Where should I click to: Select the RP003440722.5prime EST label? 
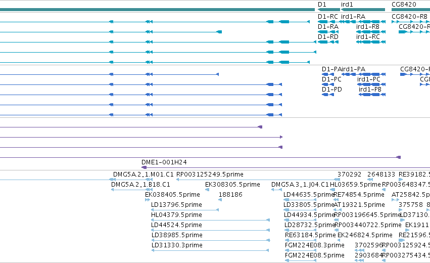point(368,225)
